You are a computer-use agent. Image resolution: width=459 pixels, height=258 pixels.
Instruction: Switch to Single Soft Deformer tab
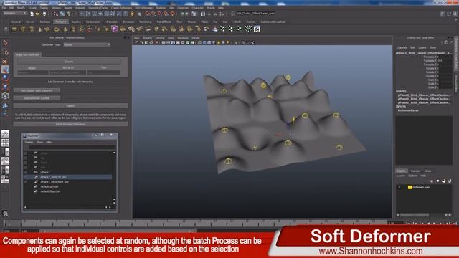pos(27,54)
